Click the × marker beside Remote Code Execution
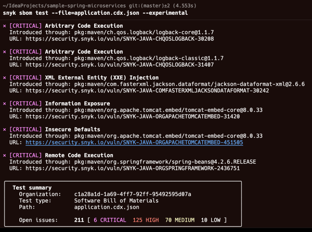Image resolution: width=312 pixels, height=232 pixels. click(5, 156)
